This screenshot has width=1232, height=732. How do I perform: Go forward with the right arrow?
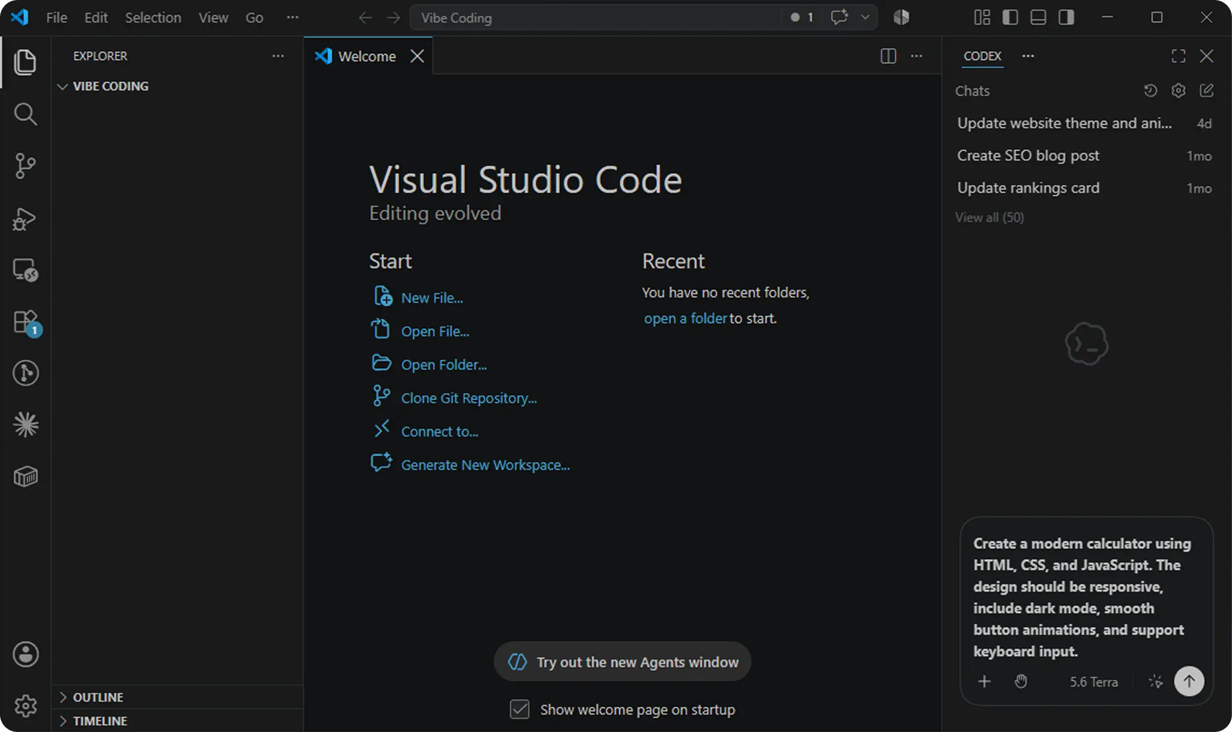pos(393,18)
